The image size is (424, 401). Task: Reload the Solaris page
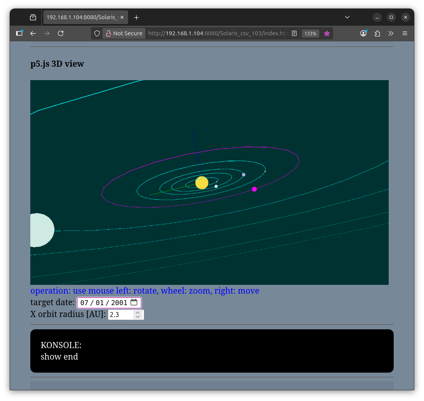pyautogui.click(x=61, y=33)
